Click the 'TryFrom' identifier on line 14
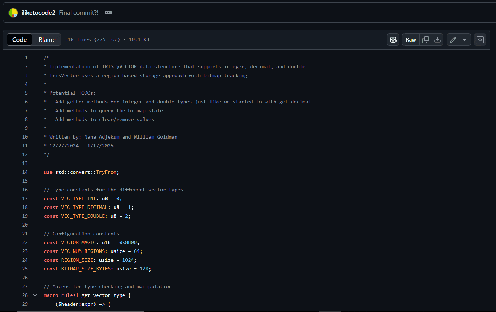The height and width of the screenshot is (312, 496). pyautogui.click(x=106, y=172)
